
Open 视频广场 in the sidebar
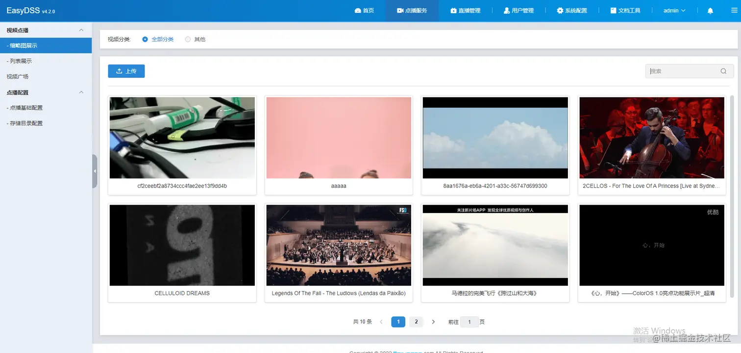[x=46, y=76]
